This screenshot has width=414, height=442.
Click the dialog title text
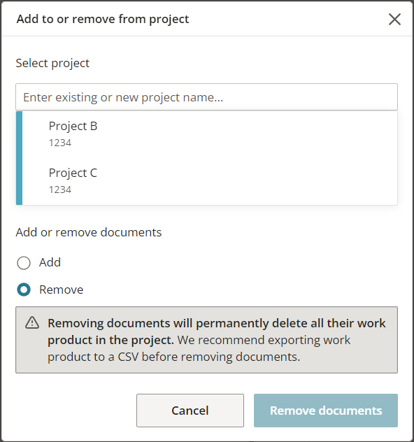point(103,19)
